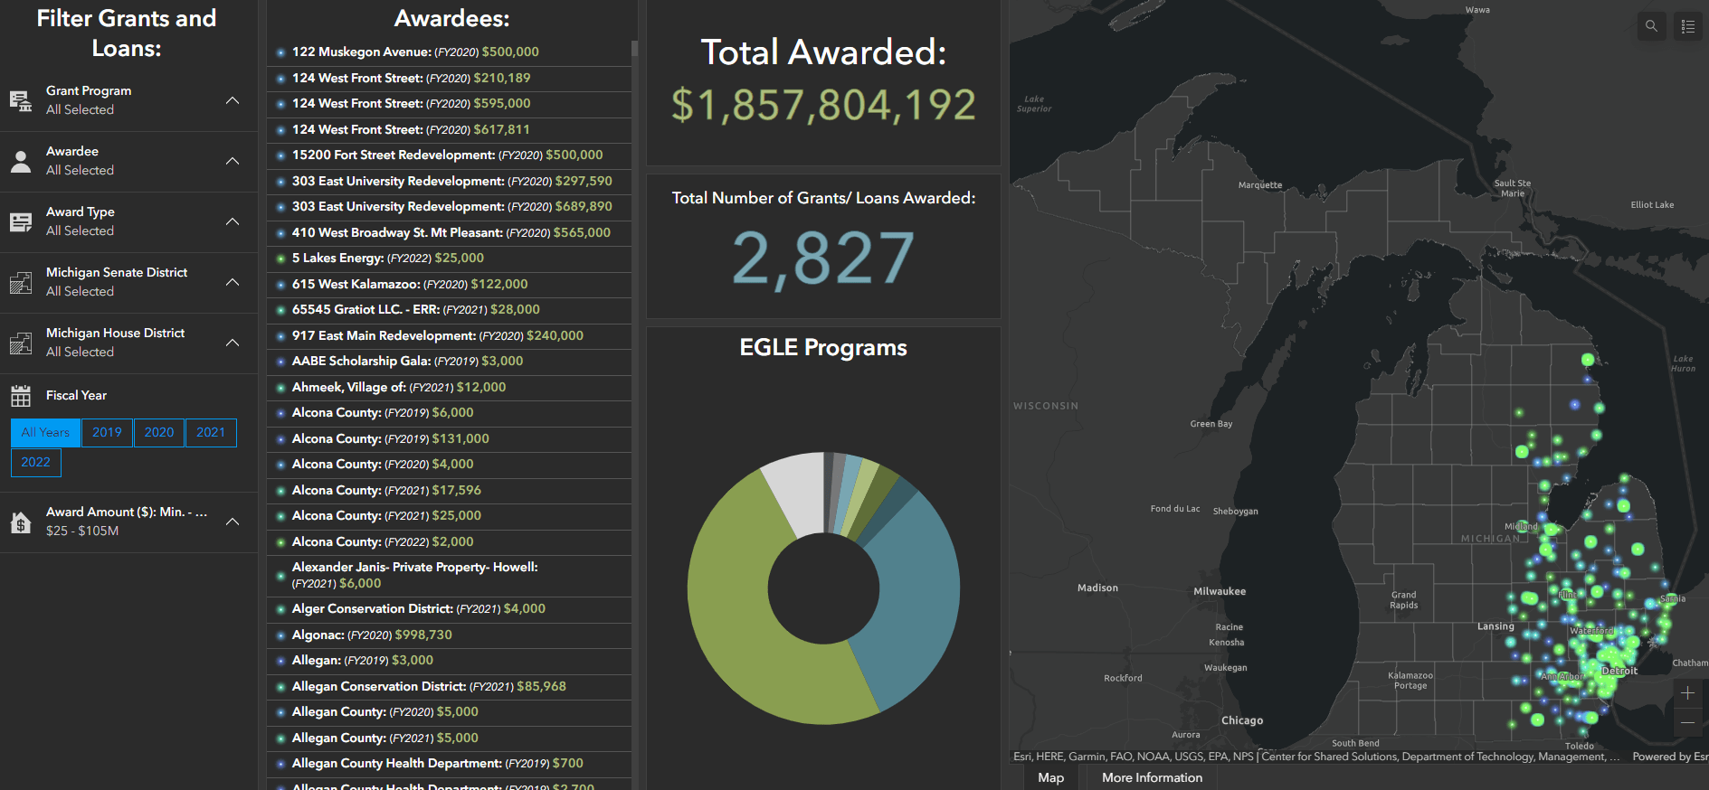Select Alger Conservation District row

[450, 609]
